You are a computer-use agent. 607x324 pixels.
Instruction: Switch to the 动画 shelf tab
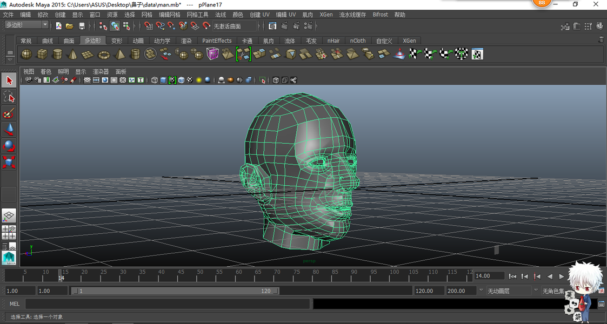coord(138,40)
